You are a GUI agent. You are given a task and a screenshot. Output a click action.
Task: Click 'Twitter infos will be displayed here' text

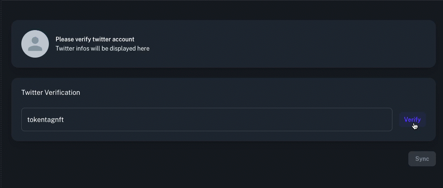point(102,48)
